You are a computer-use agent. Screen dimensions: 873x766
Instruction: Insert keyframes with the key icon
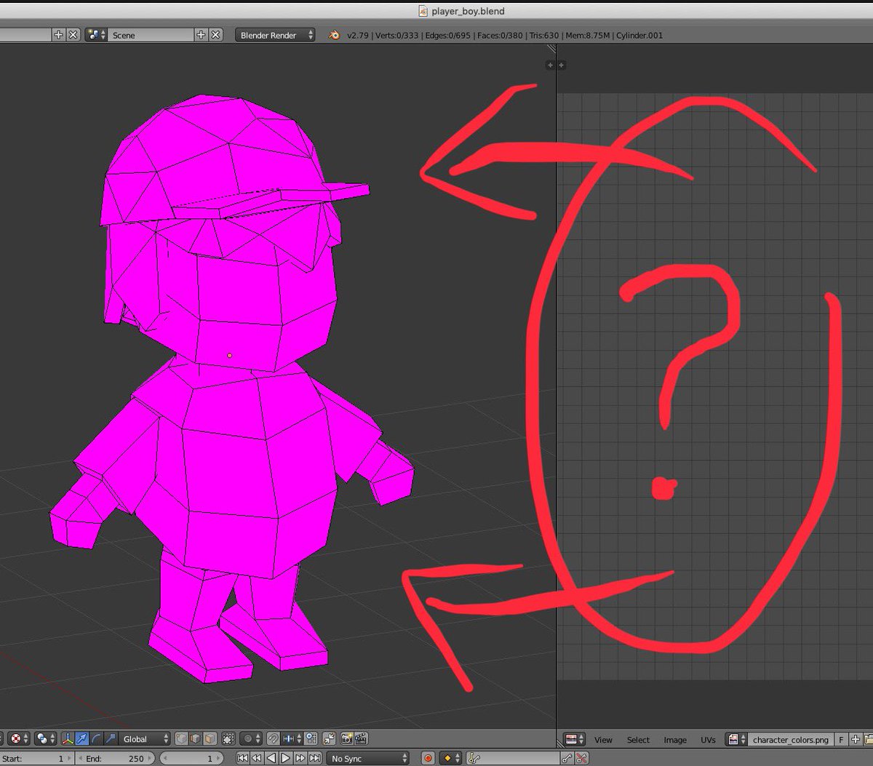(x=567, y=758)
